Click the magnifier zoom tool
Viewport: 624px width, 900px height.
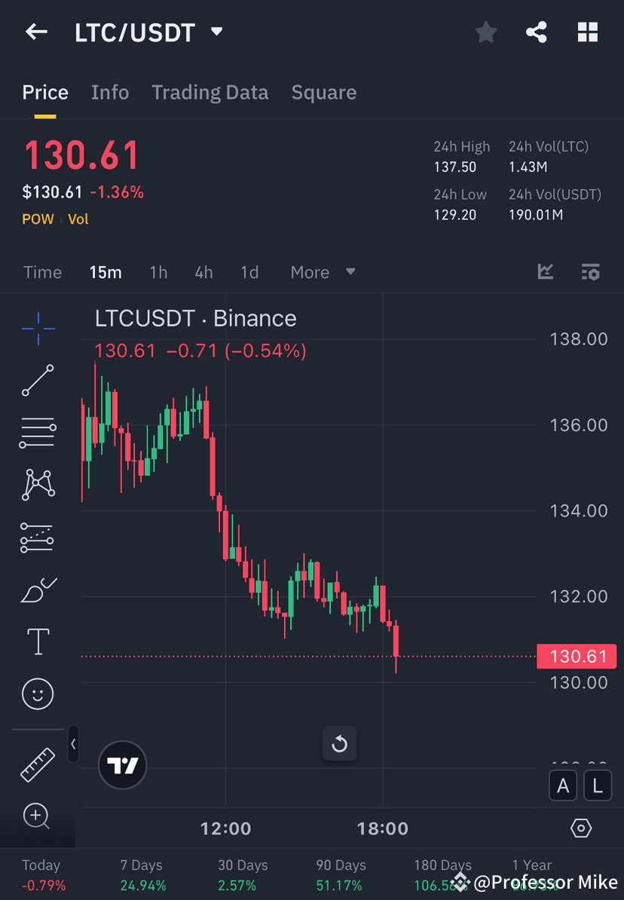point(38,816)
